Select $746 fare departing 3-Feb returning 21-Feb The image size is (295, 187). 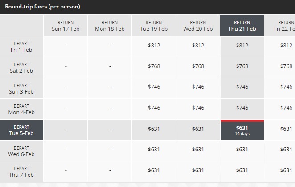242,87
